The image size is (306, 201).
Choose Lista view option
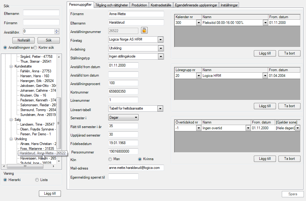tap(37, 180)
